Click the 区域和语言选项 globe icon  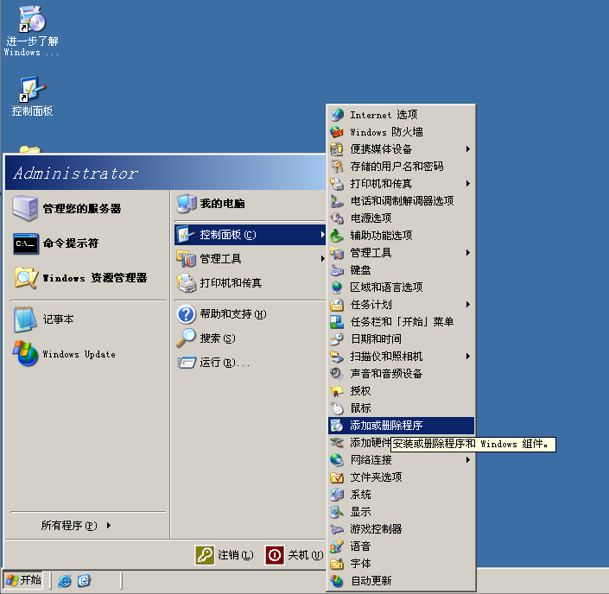click(x=337, y=288)
